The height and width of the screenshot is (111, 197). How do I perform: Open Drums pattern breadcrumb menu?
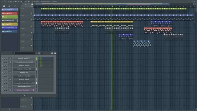click(x=55, y=2)
